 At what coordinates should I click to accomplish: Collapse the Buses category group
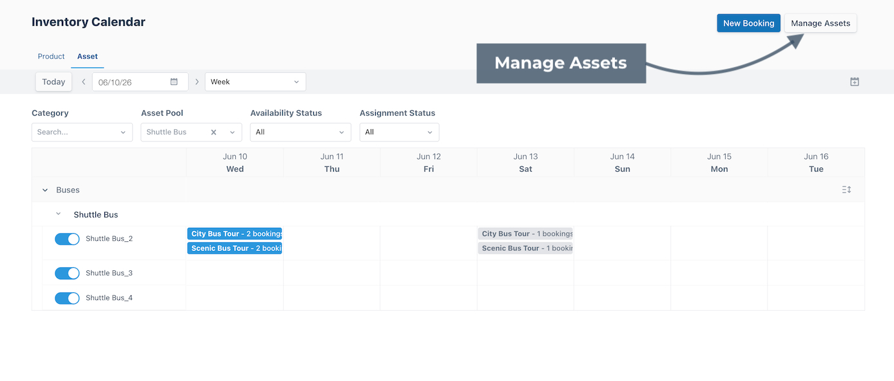(x=45, y=190)
